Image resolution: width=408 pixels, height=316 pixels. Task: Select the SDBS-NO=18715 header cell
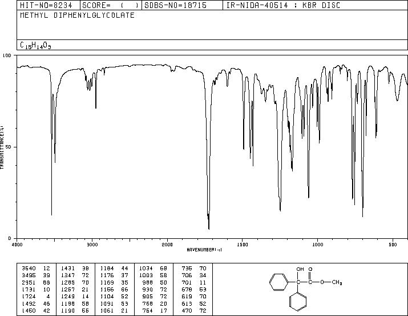point(175,5)
